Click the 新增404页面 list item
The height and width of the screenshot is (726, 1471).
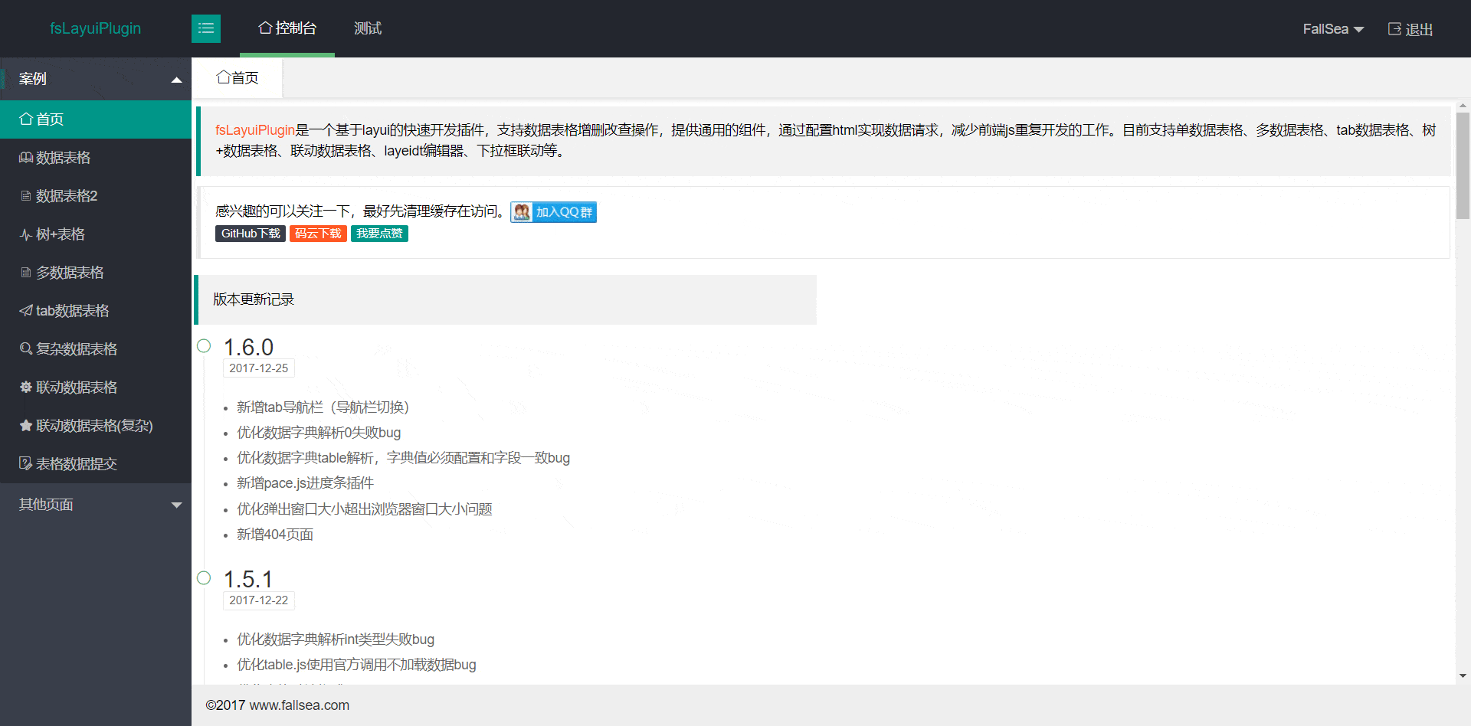275,535
